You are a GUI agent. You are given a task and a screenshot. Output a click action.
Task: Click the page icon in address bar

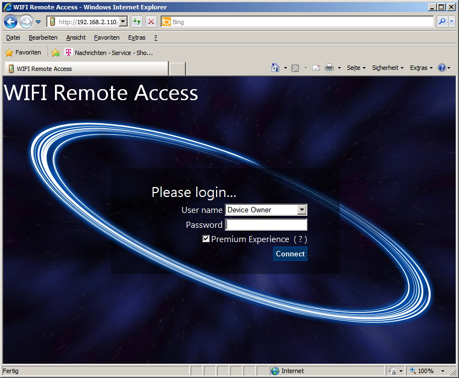pyautogui.click(x=52, y=21)
